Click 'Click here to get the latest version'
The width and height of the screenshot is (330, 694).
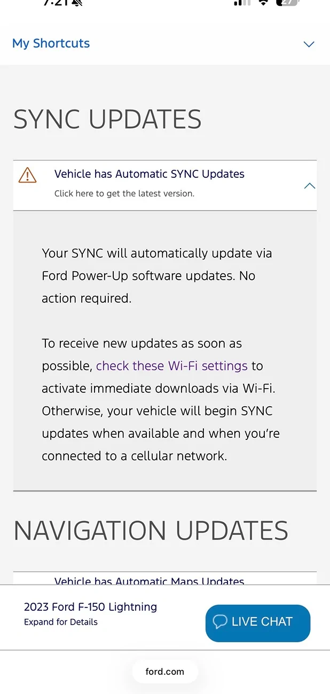[124, 193]
